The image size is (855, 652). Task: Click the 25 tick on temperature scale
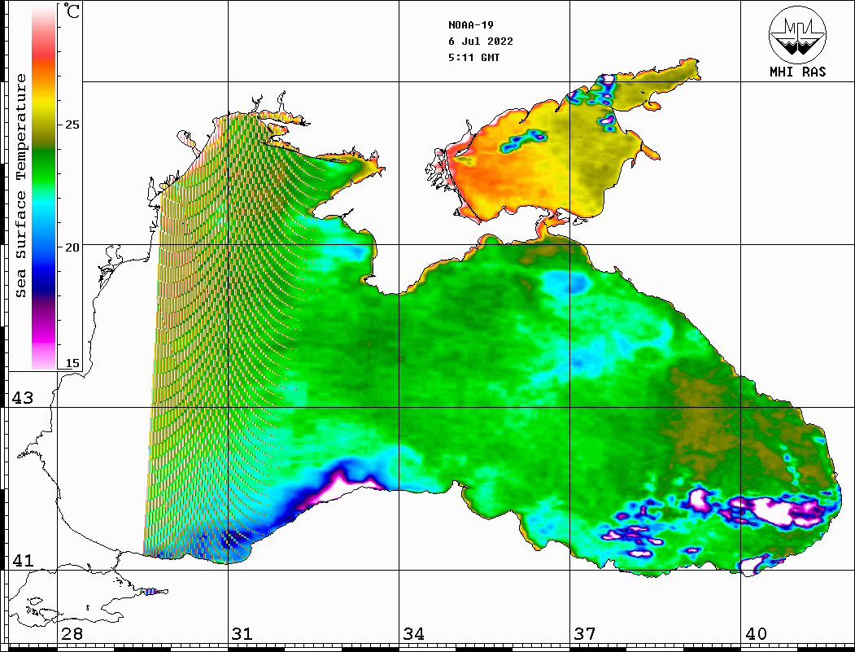(72, 125)
